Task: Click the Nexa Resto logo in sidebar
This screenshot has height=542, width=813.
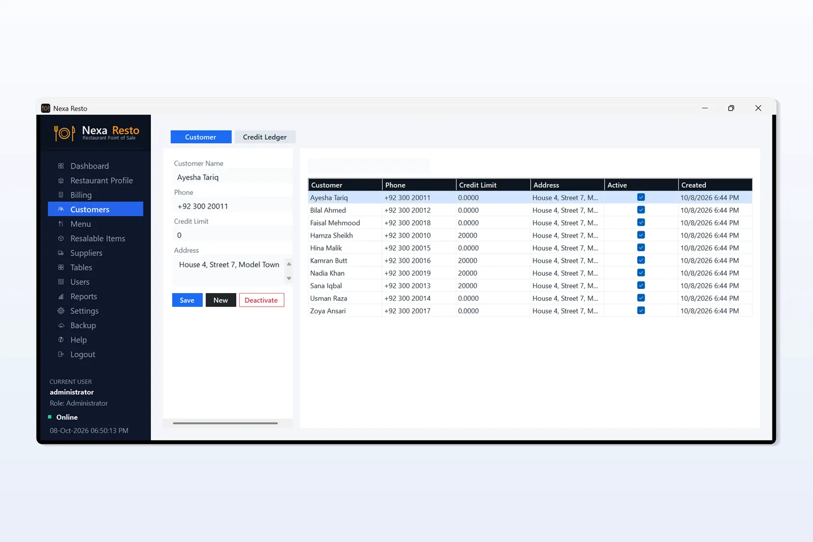Action: point(97,133)
